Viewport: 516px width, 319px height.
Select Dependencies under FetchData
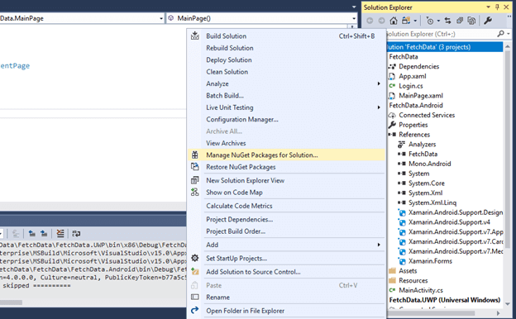coord(419,66)
